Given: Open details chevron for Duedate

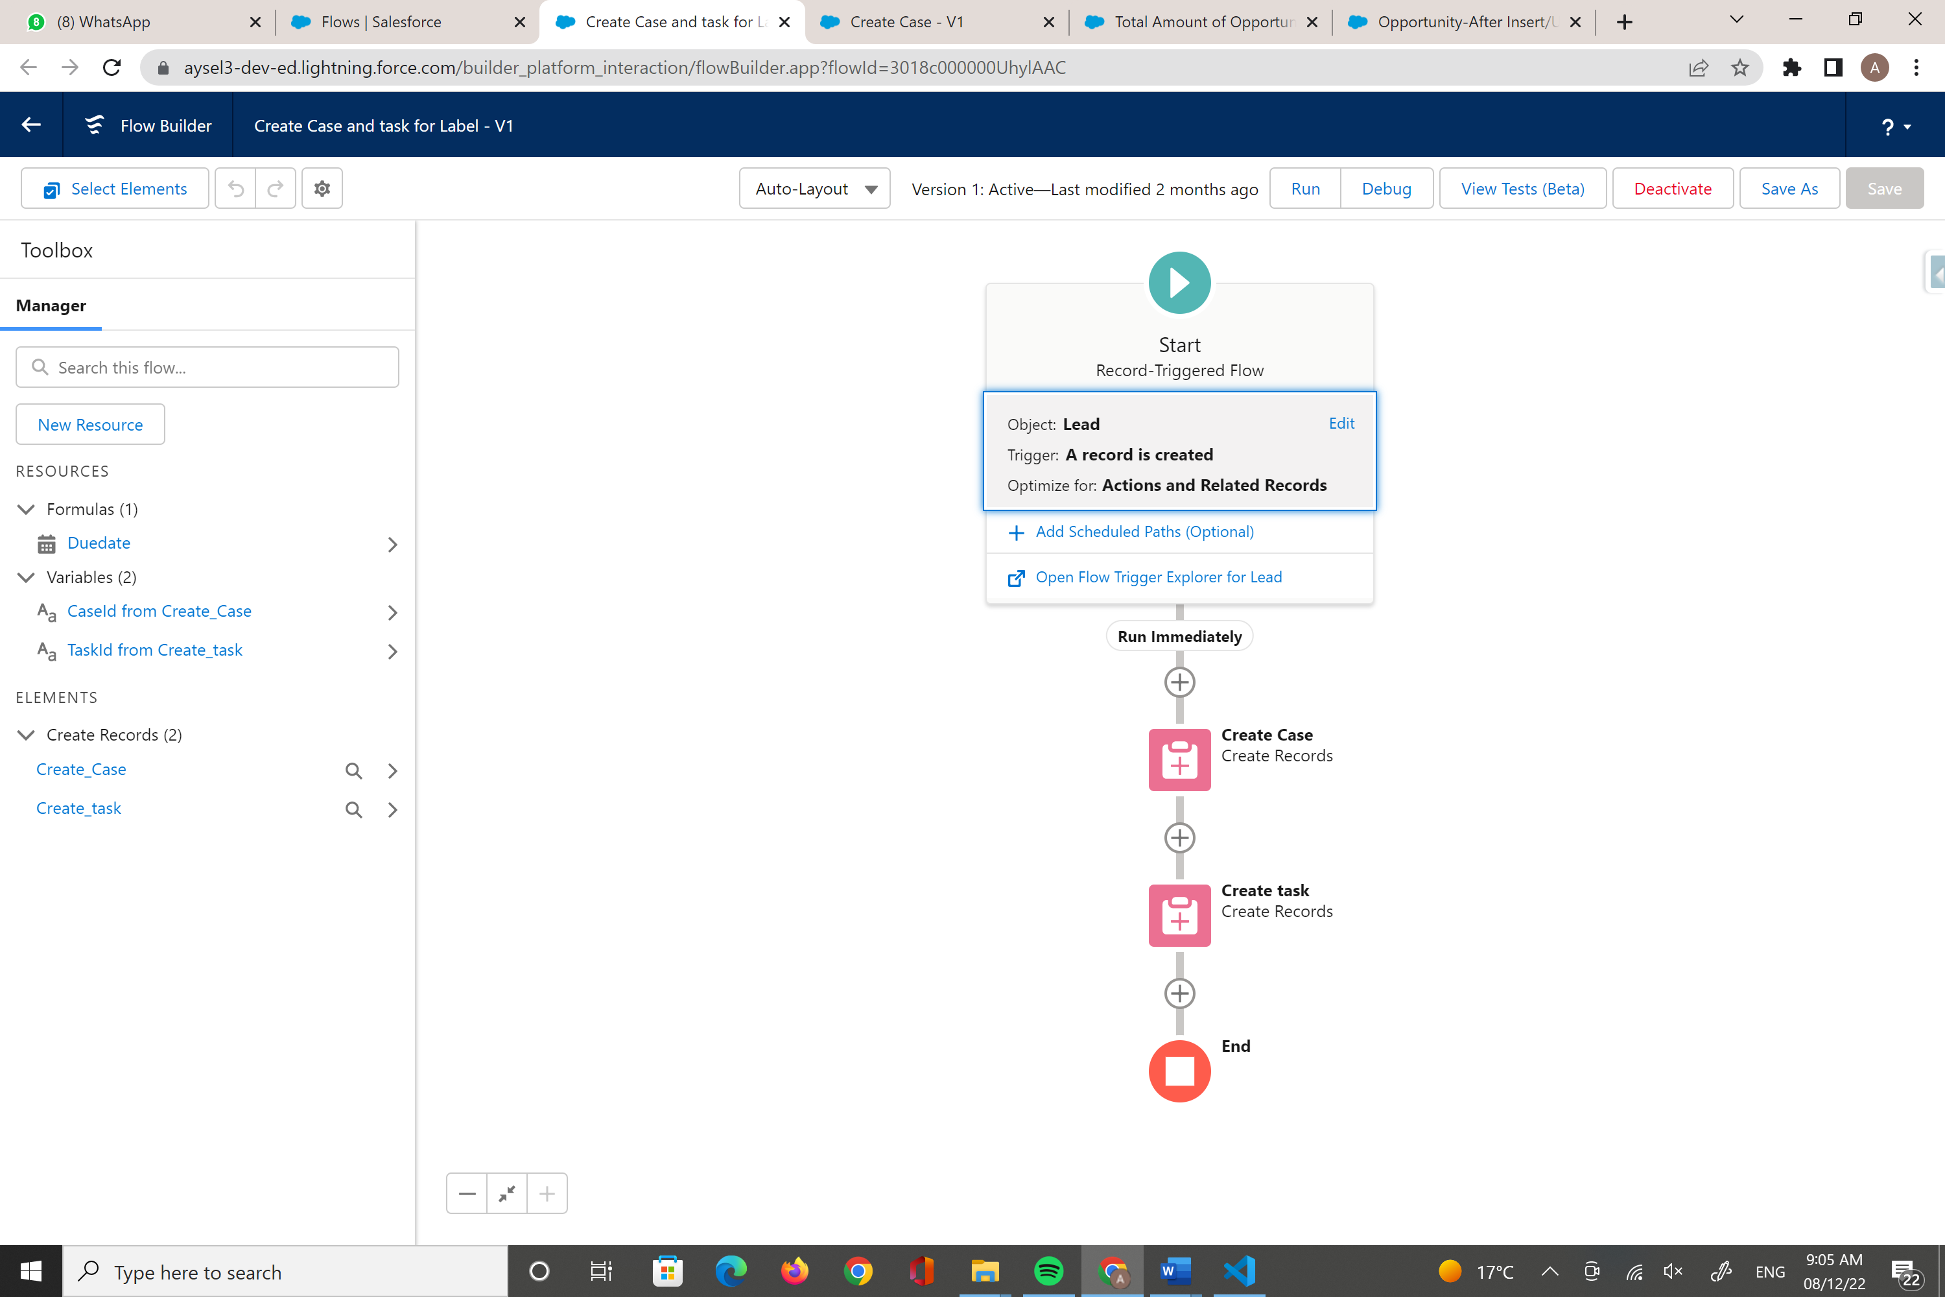Looking at the screenshot, I should (x=392, y=544).
